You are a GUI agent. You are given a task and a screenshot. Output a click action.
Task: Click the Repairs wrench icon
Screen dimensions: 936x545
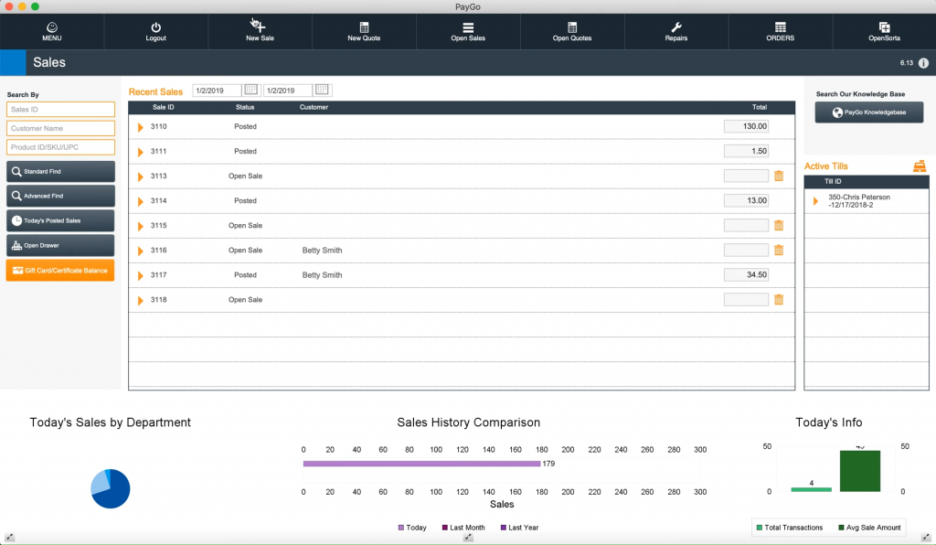(x=676, y=30)
